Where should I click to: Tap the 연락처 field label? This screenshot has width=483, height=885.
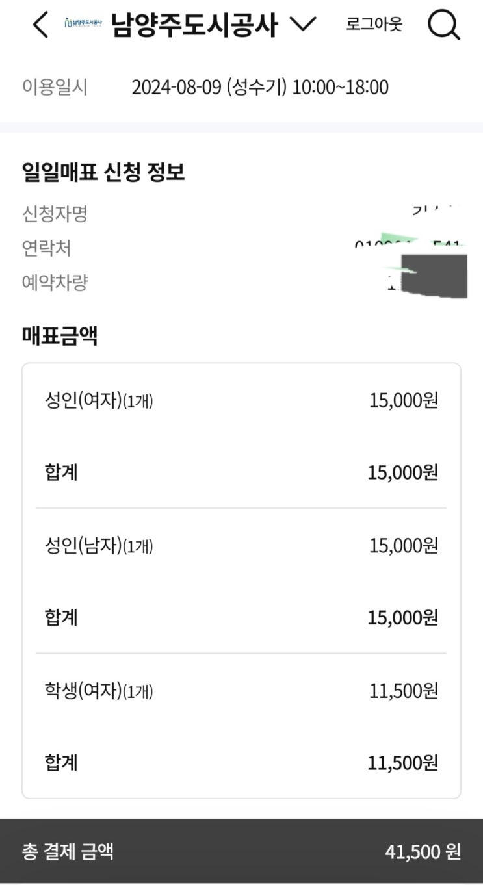click(46, 248)
